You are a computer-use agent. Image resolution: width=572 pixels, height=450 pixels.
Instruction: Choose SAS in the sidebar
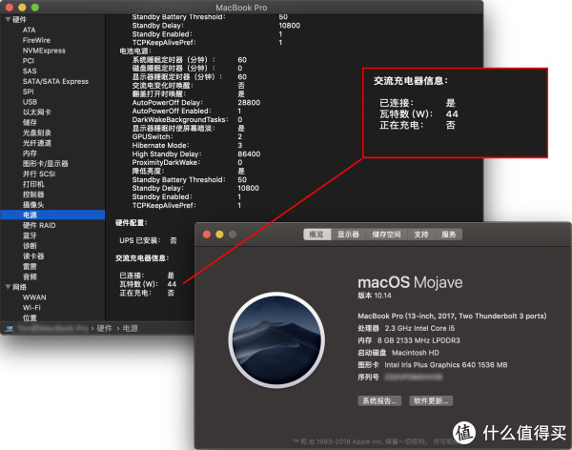click(x=30, y=71)
